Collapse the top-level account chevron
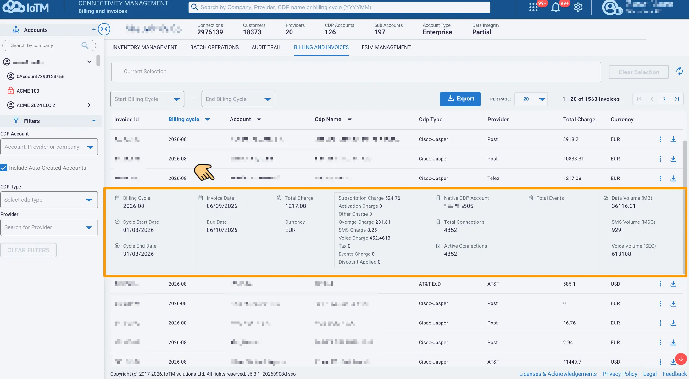Image resolution: width=690 pixels, height=379 pixels. click(89, 62)
